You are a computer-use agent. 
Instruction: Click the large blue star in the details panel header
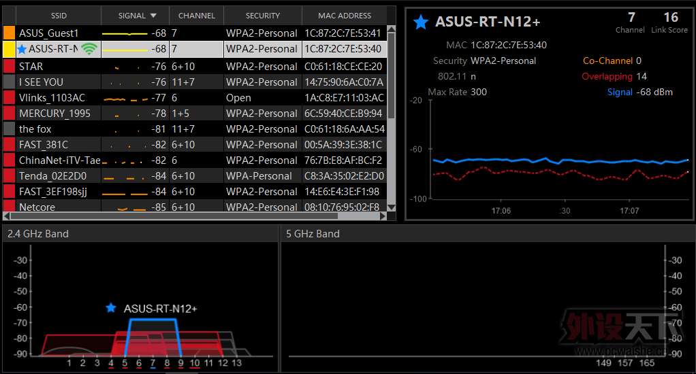421,22
